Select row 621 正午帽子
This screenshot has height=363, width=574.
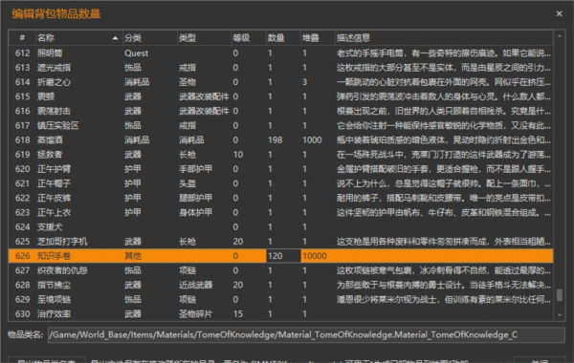pos(280,183)
